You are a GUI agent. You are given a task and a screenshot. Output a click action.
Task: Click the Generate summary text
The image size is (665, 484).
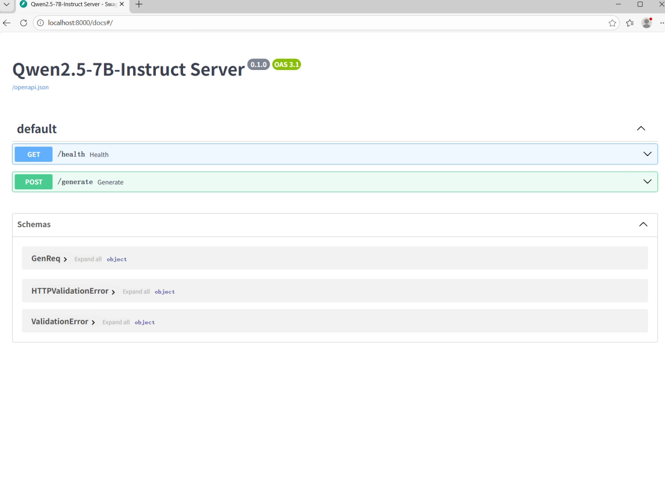(x=110, y=182)
